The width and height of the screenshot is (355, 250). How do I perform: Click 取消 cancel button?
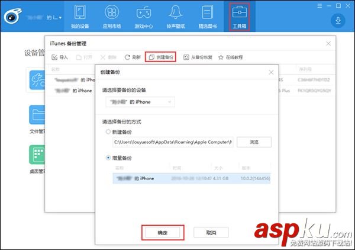tap(211, 233)
